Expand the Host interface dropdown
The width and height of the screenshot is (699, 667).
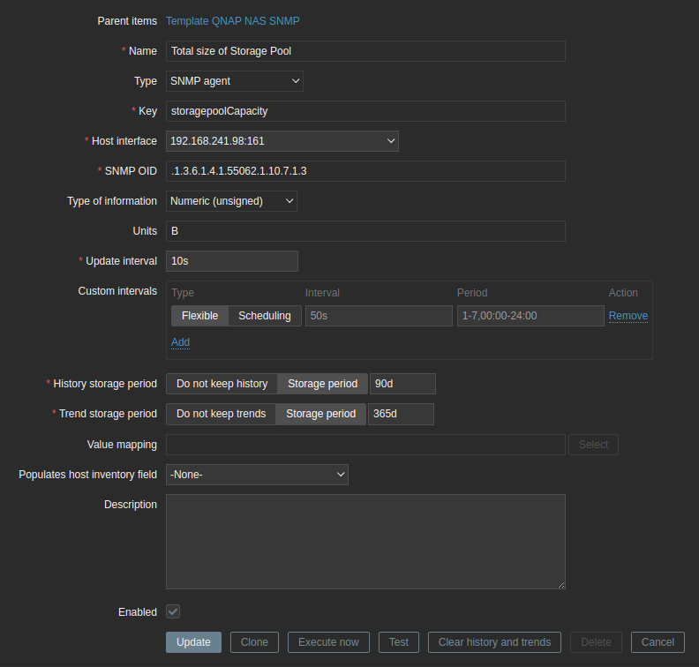282,141
